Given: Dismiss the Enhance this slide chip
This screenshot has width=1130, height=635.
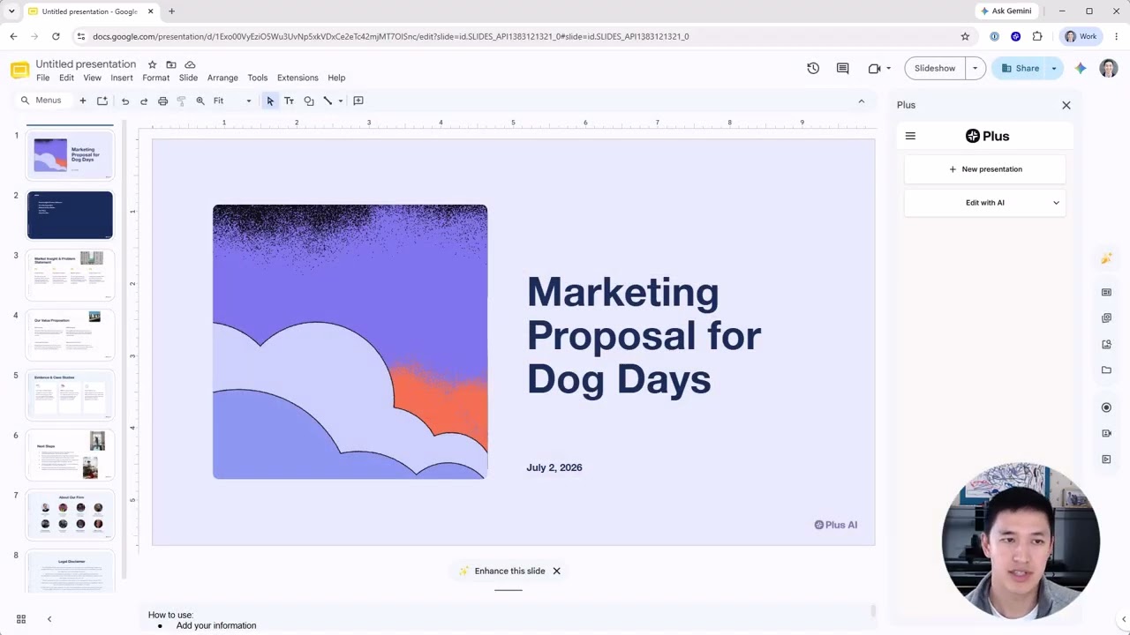Looking at the screenshot, I should [x=556, y=571].
